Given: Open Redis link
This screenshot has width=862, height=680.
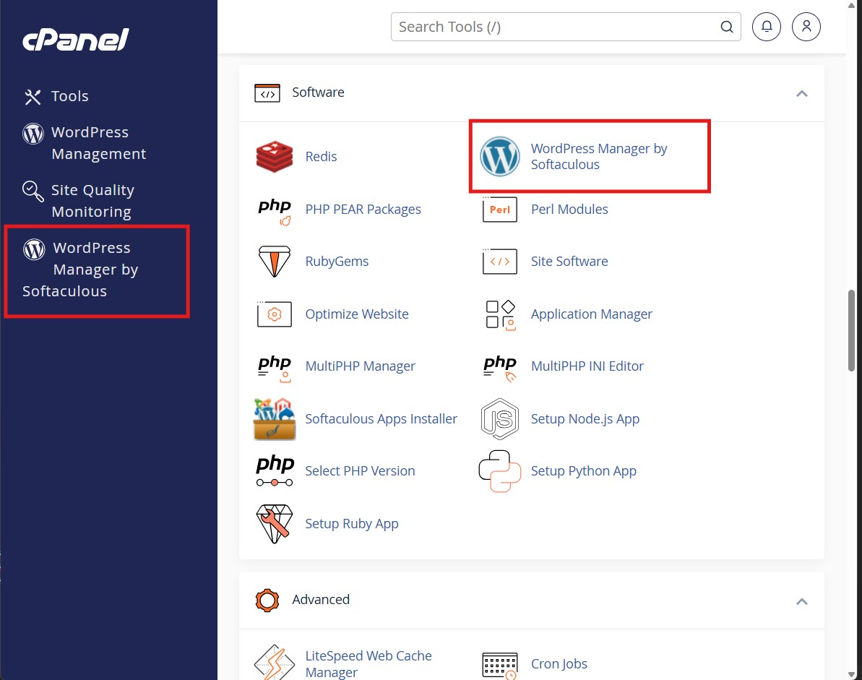Looking at the screenshot, I should click(x=321, y=157).
